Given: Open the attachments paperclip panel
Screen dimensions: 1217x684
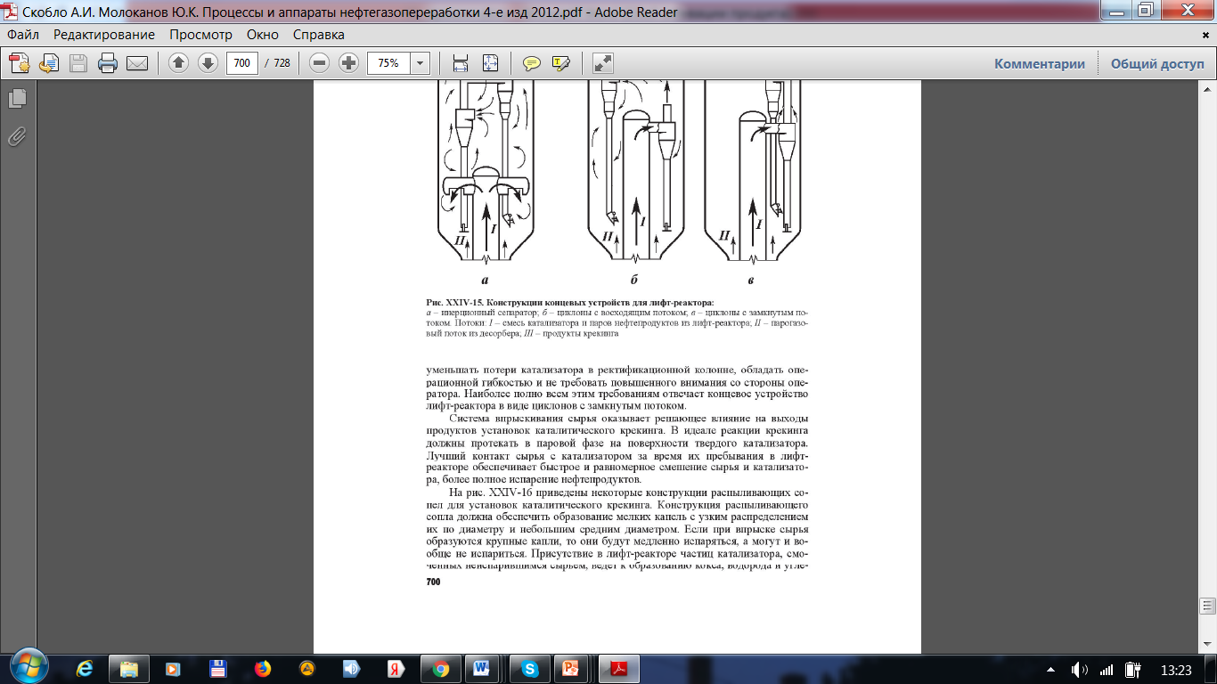Looking at the screenshot, I should (17, 136).
